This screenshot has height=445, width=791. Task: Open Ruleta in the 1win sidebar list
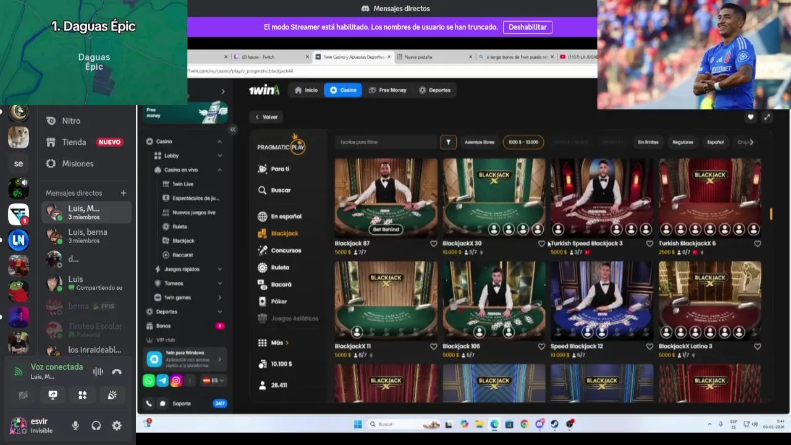179,226
